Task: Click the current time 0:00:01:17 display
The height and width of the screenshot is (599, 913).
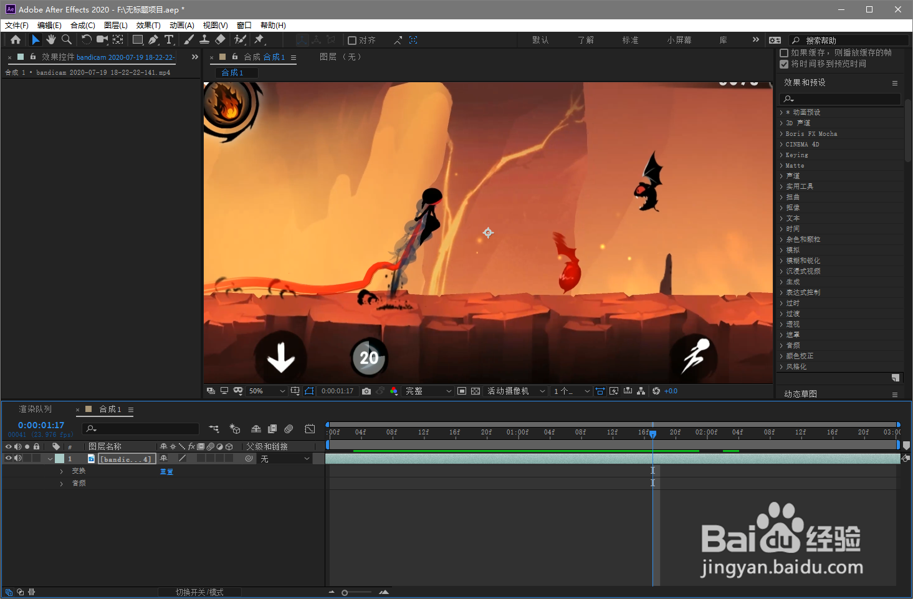Action: (x=41, y=425)
